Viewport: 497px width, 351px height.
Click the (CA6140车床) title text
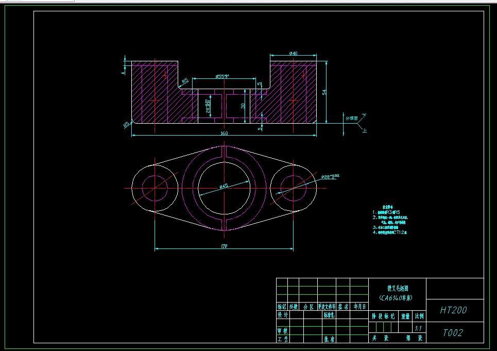click(x=396, y=298)
